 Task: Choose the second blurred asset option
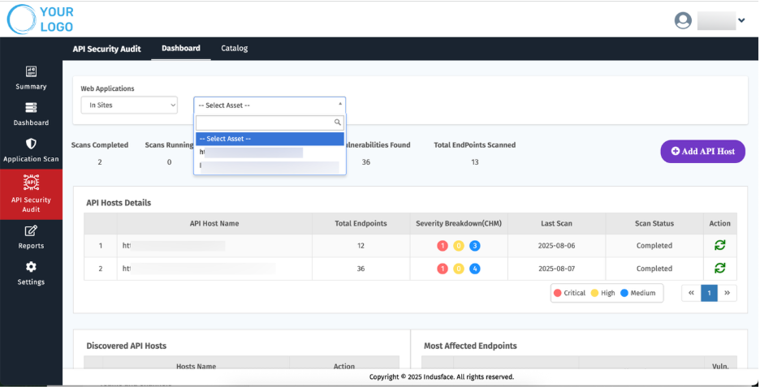[x=270, y=167]
